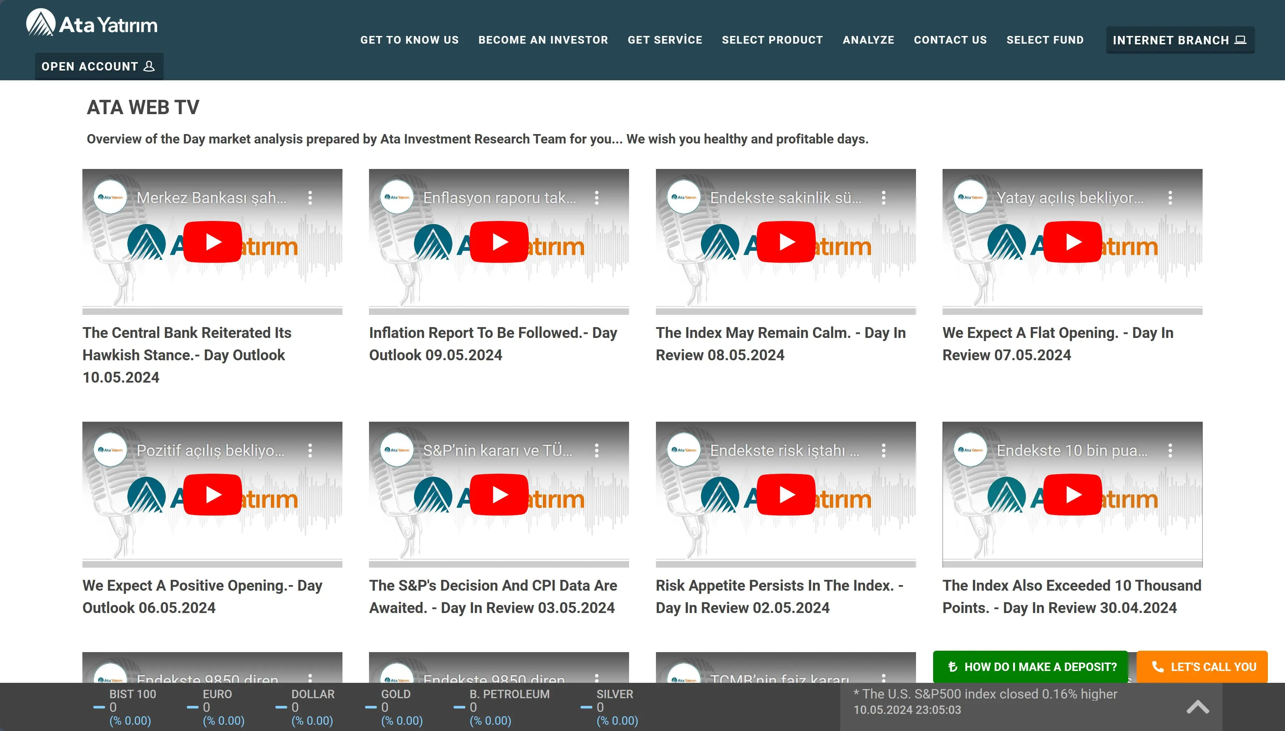Click HOW DO I MAKE A DEPOSIT button
Image resolution: width=1285 pixels, height=731 pixels.
click(1031, 667)
